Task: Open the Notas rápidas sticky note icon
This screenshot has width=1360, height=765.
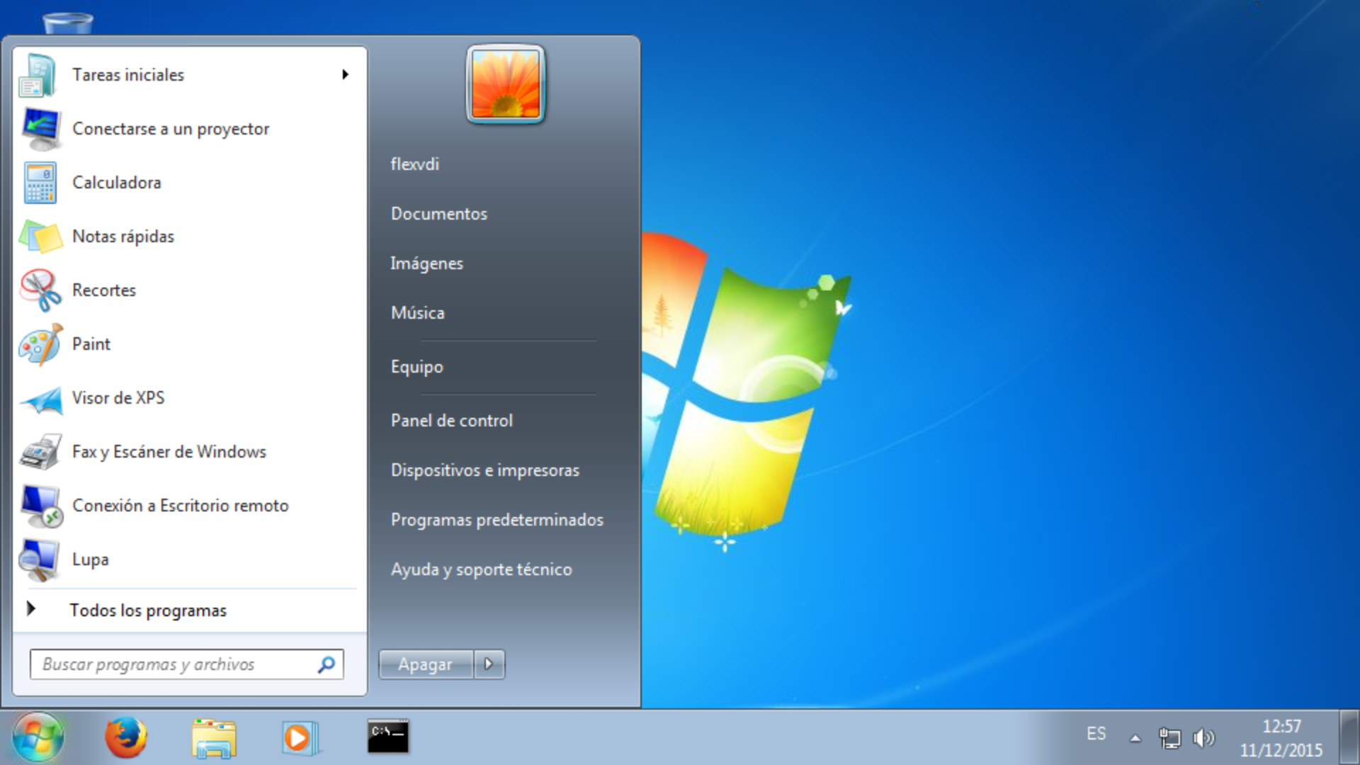Action: [x=40, y=237]
